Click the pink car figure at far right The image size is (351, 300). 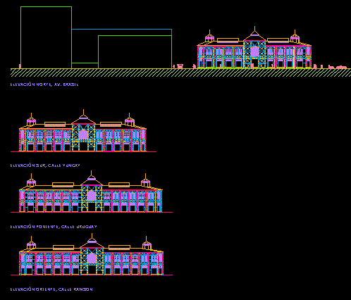click(x=341, y=68)
